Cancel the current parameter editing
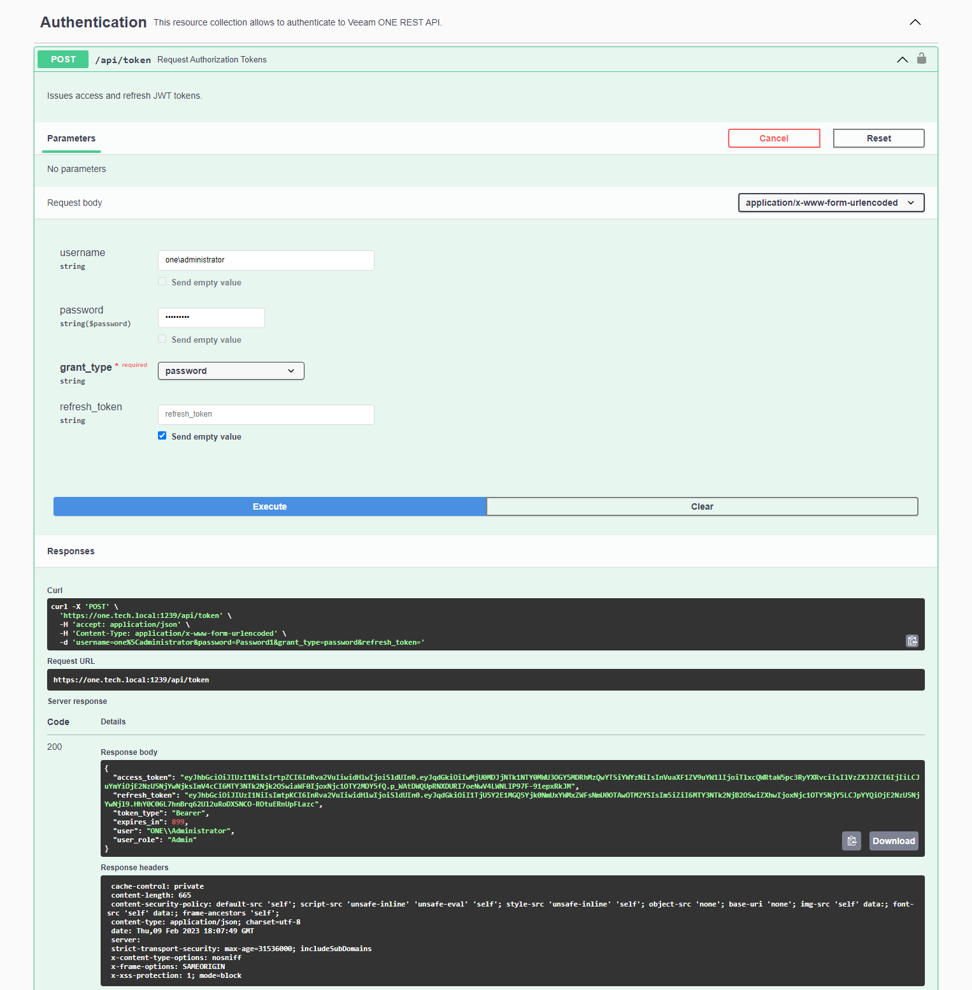The width and height of the screenshot is (972, 990). point(774,138)
